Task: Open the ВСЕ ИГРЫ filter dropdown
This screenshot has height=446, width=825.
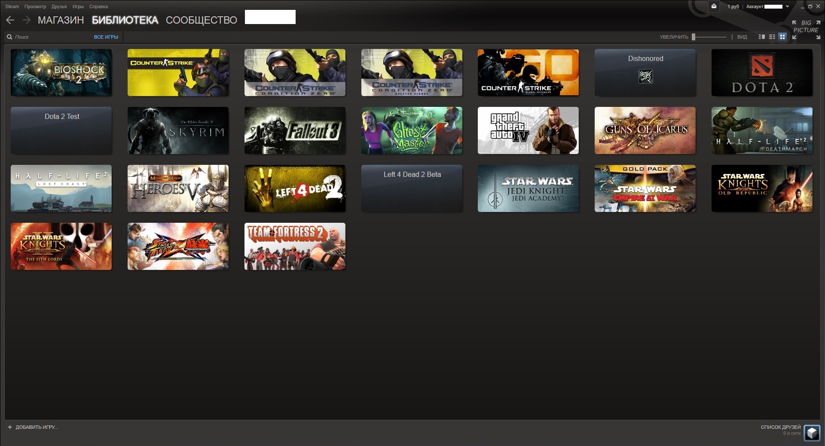Action: [x=106, y=37]
